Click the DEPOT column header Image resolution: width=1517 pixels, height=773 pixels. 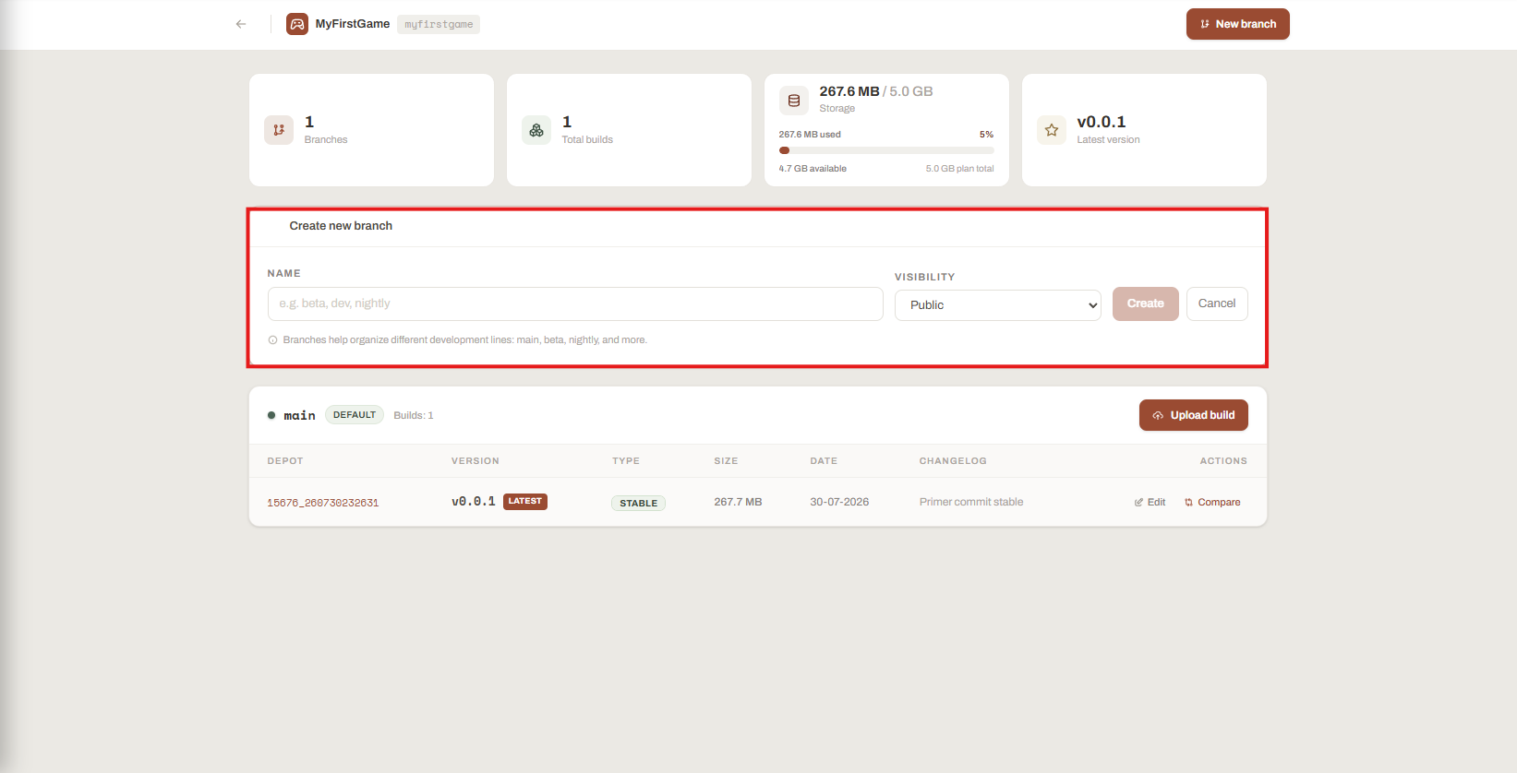pyautogui.click(x=285, y=461)
